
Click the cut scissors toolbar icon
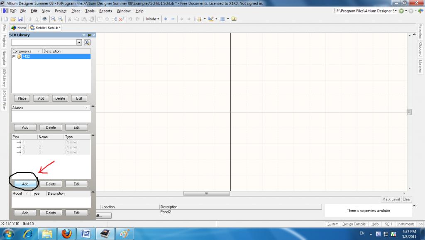click(x=69, y=19)
